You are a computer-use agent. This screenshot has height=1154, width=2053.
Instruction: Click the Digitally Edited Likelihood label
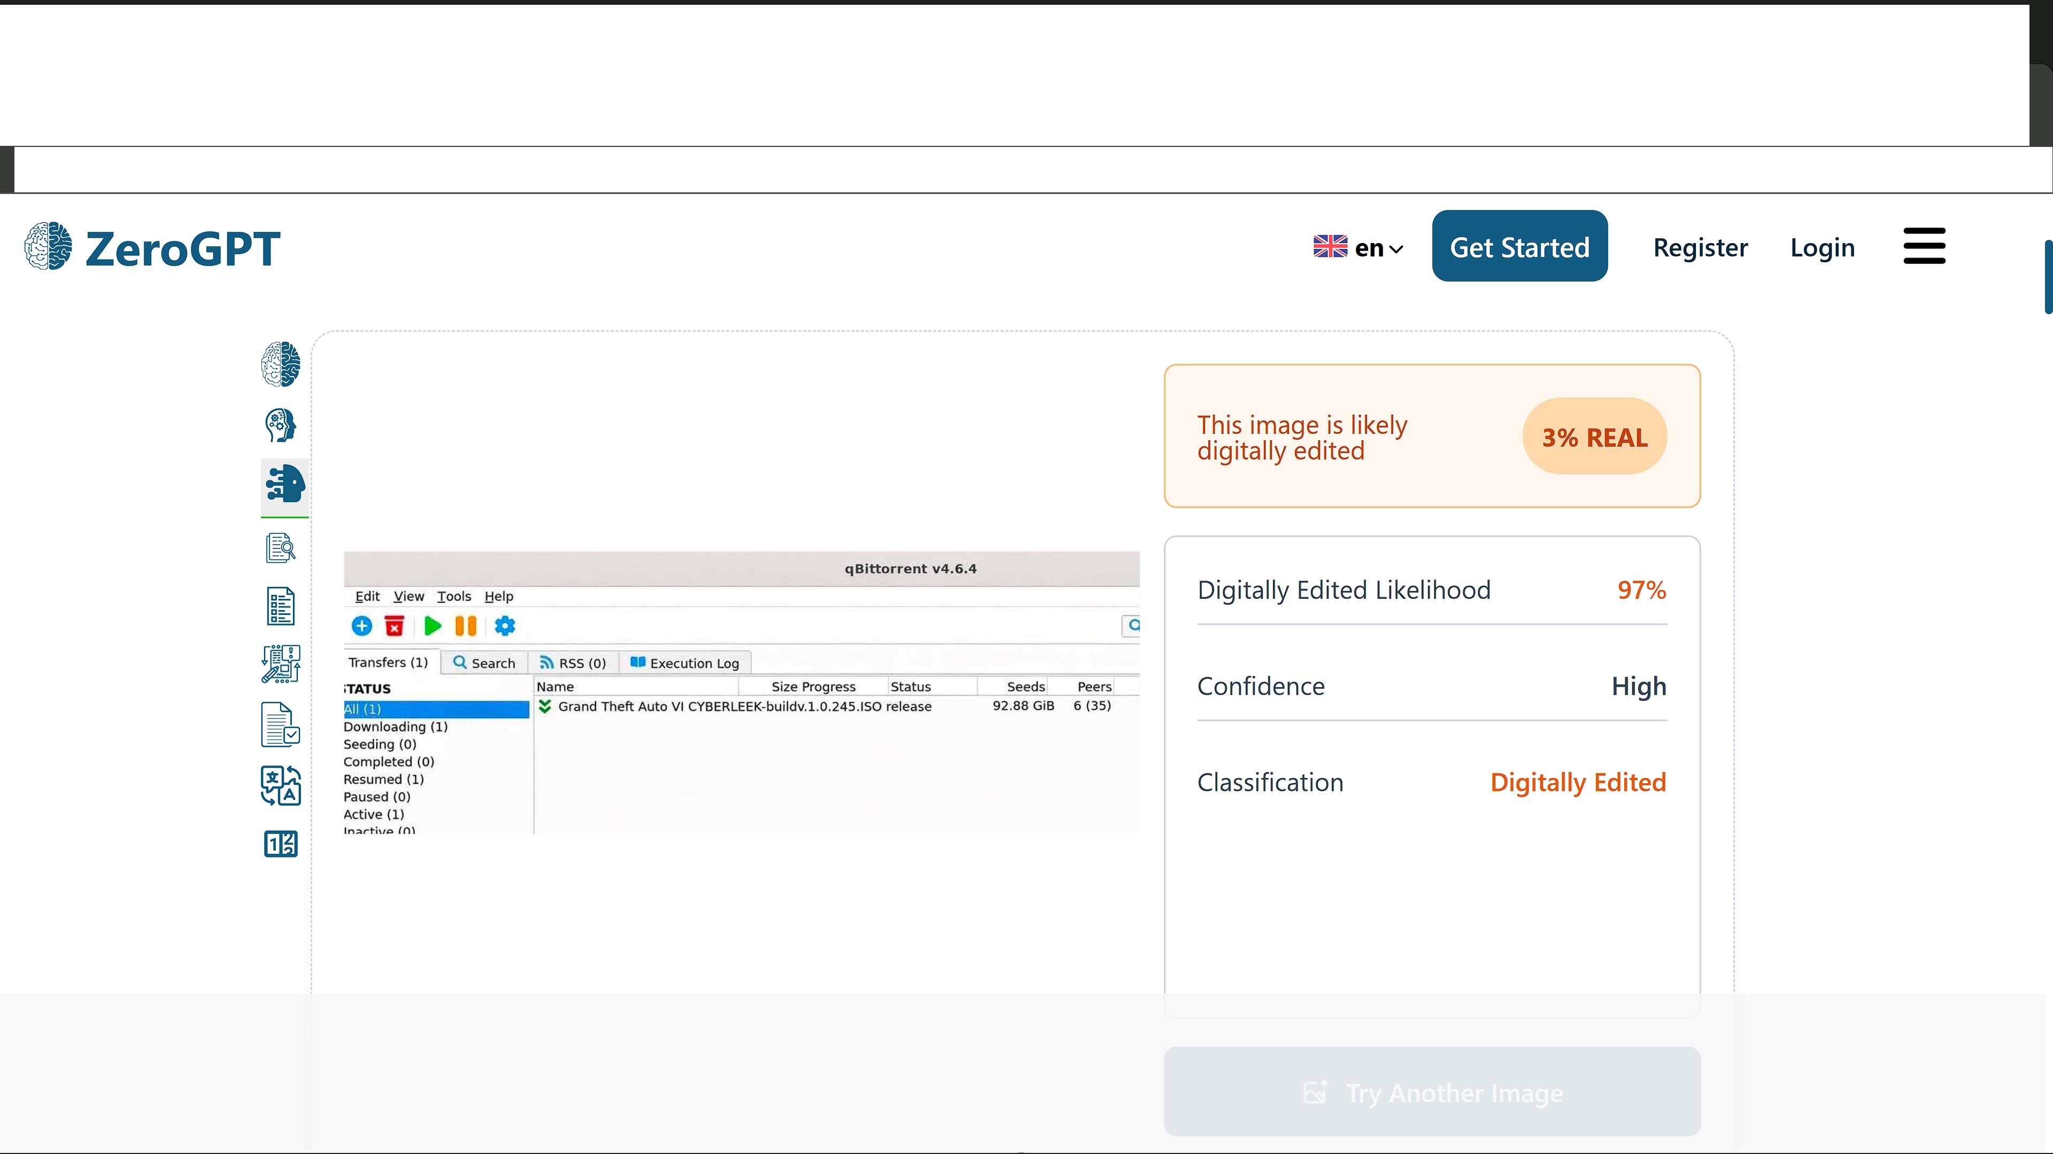coord(1344,590)
